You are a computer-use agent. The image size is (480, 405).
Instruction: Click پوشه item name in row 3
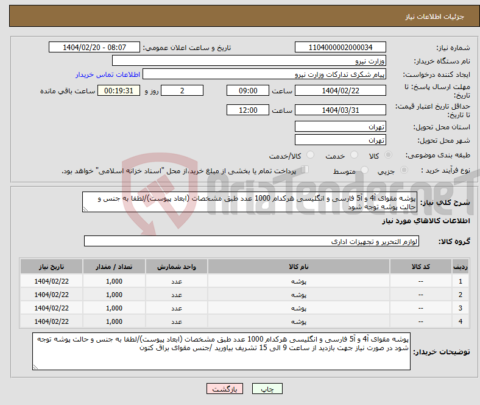(x=298, y=308)
